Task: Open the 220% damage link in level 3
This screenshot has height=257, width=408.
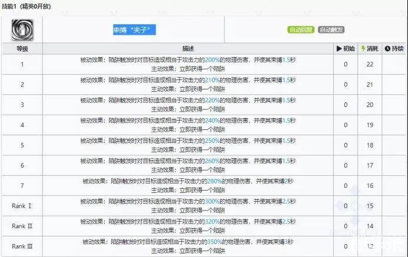Action: [212, 100]
